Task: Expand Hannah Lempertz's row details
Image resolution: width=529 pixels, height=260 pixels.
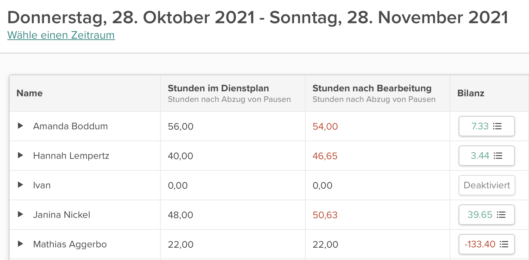Action: [20, 155]
